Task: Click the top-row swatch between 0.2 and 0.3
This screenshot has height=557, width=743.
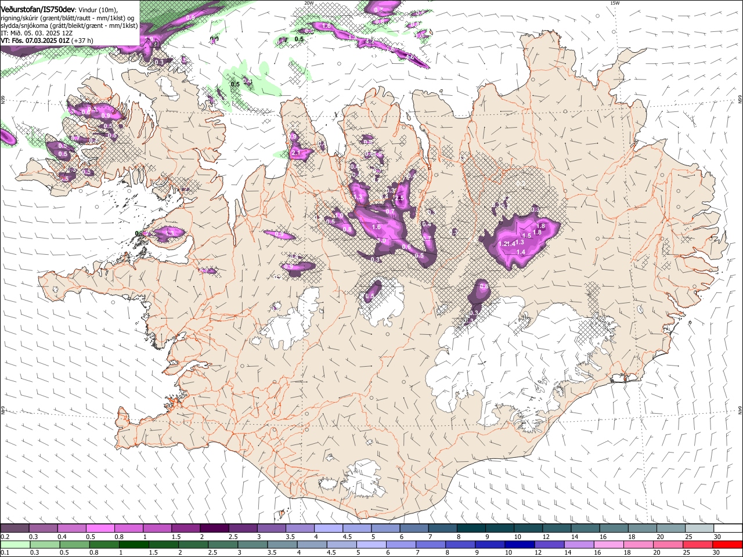Action: (15, 529)
